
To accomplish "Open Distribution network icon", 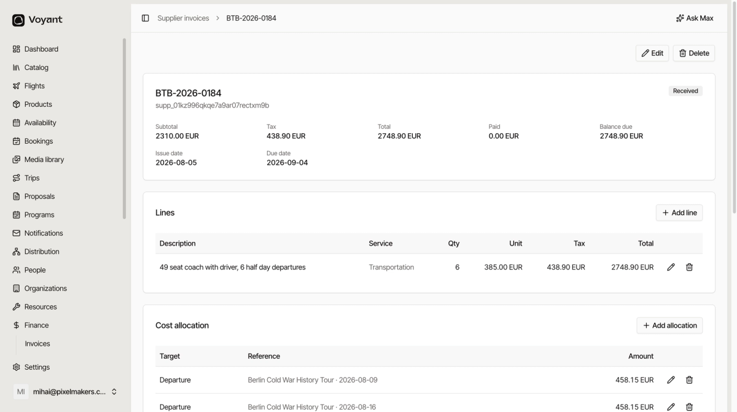I will point(17,252).
